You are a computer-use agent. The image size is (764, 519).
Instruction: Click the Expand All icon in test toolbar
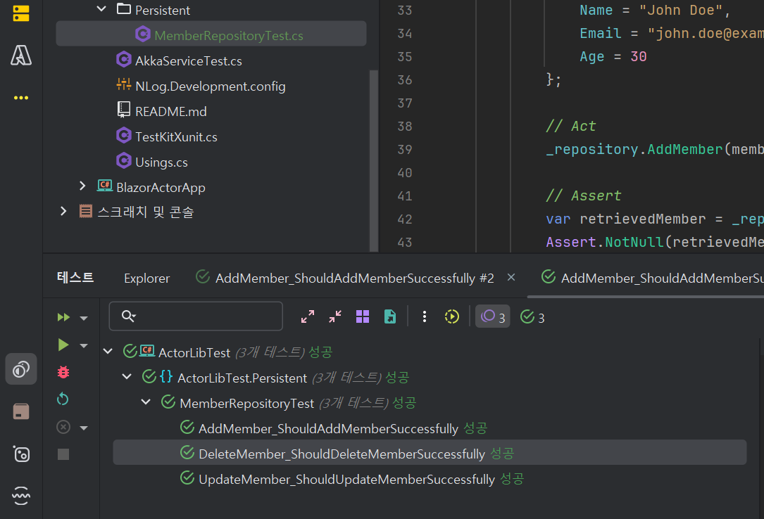coord(308,316)
